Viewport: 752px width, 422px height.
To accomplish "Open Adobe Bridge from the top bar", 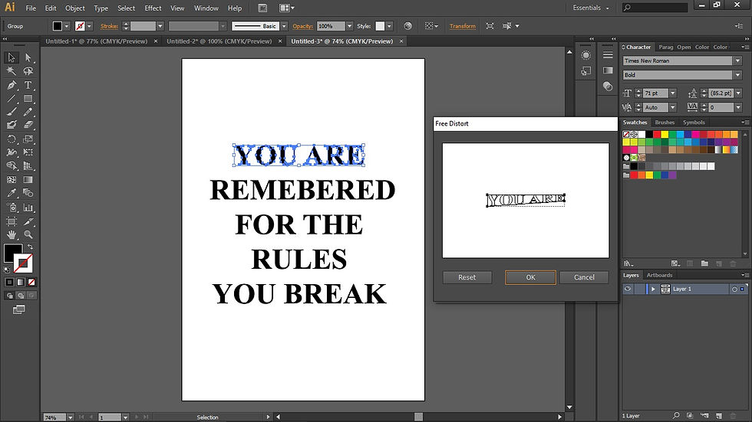I will [263, 8].
